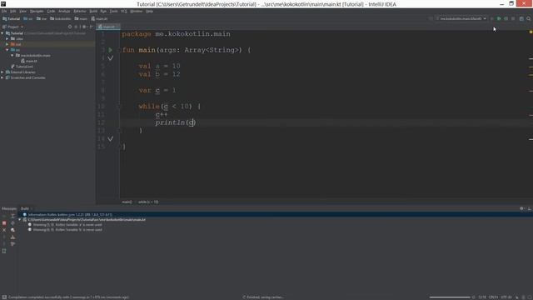533x300 pixels.
Task: Expand out folder in project tree
Action: click(x=7, y=44)
